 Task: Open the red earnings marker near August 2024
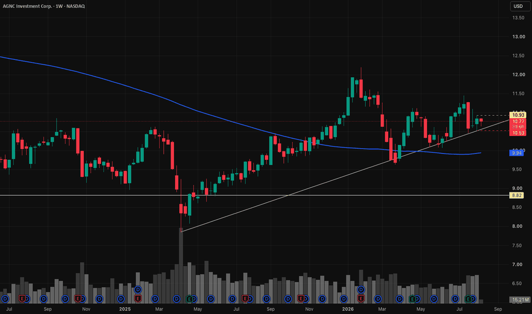pyautogui.click(x=22, y=299)
